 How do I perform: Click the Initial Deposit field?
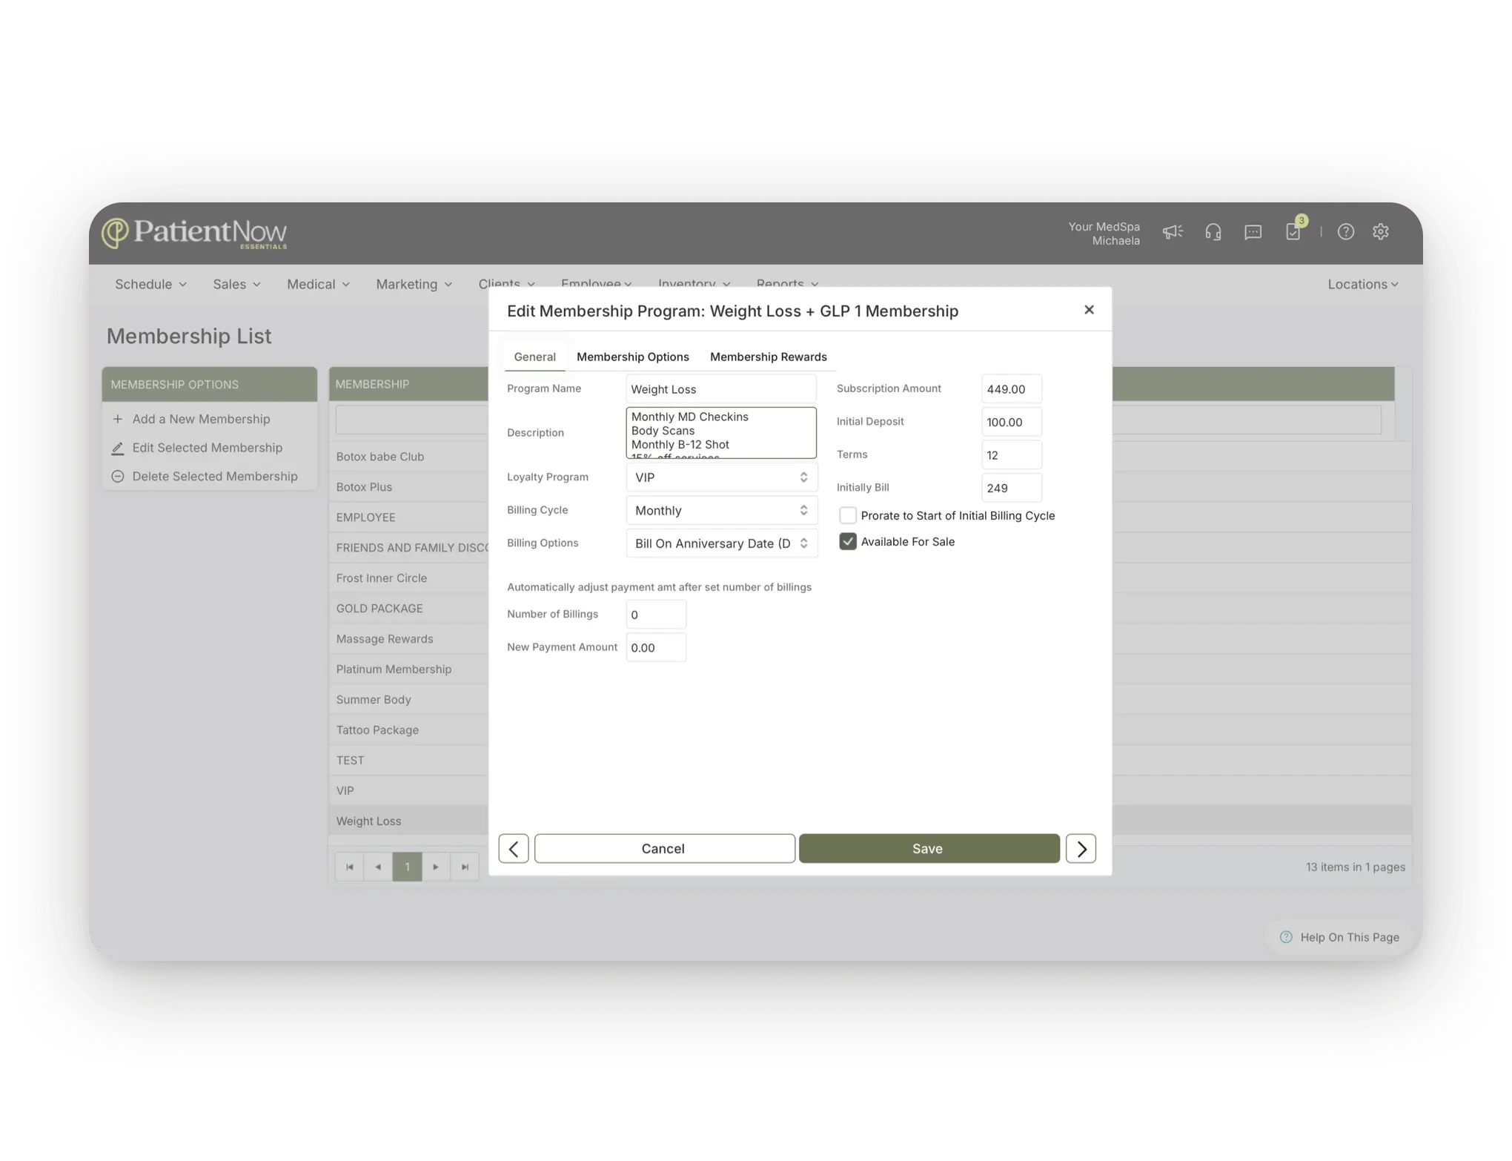click(x=1011, y=422)
